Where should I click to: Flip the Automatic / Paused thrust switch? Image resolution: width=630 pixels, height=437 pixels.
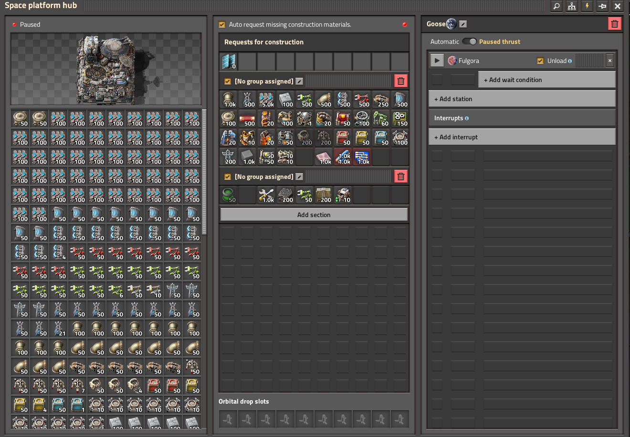point(469,42)
